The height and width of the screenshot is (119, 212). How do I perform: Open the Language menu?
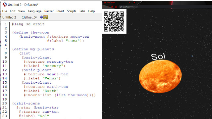pyautogui.click(x=34, y=11)
